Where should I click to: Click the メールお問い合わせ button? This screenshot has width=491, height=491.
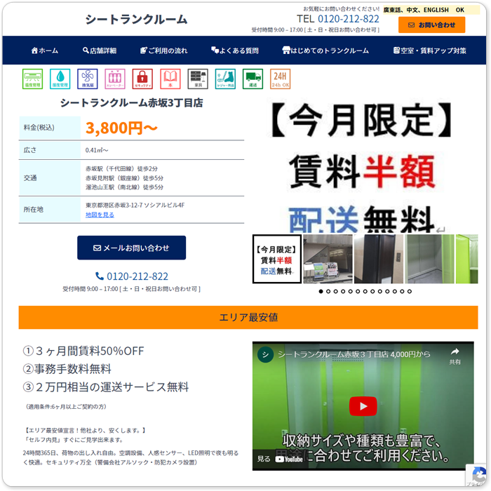coord(132,248)
